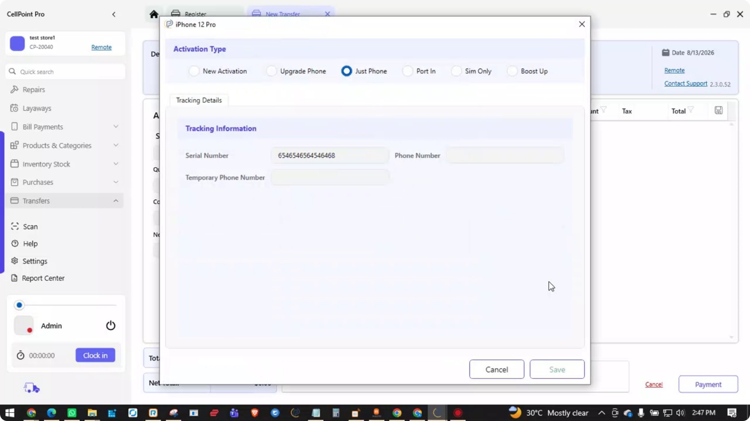The image size is (750, 421).
Task: Click the Transfers icon in sidebar
Action: (15, 201)
